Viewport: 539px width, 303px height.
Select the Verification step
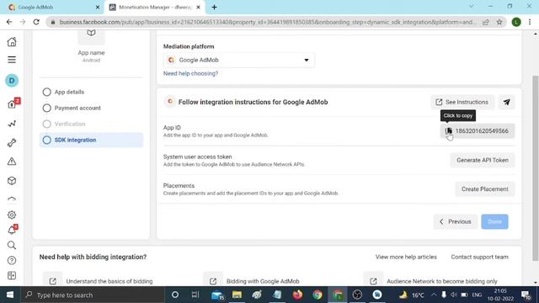coord(91,124)
